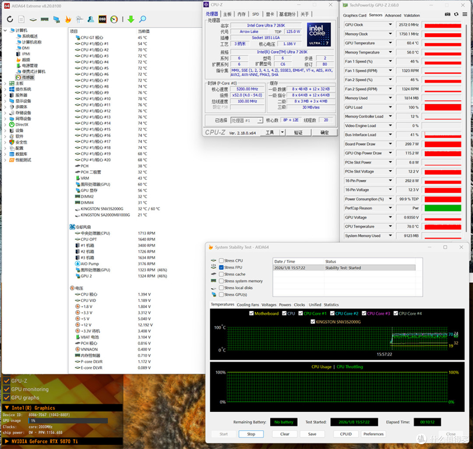
Task: Click the 冷却风扇 fan section icon
Action: coord(72,227)
